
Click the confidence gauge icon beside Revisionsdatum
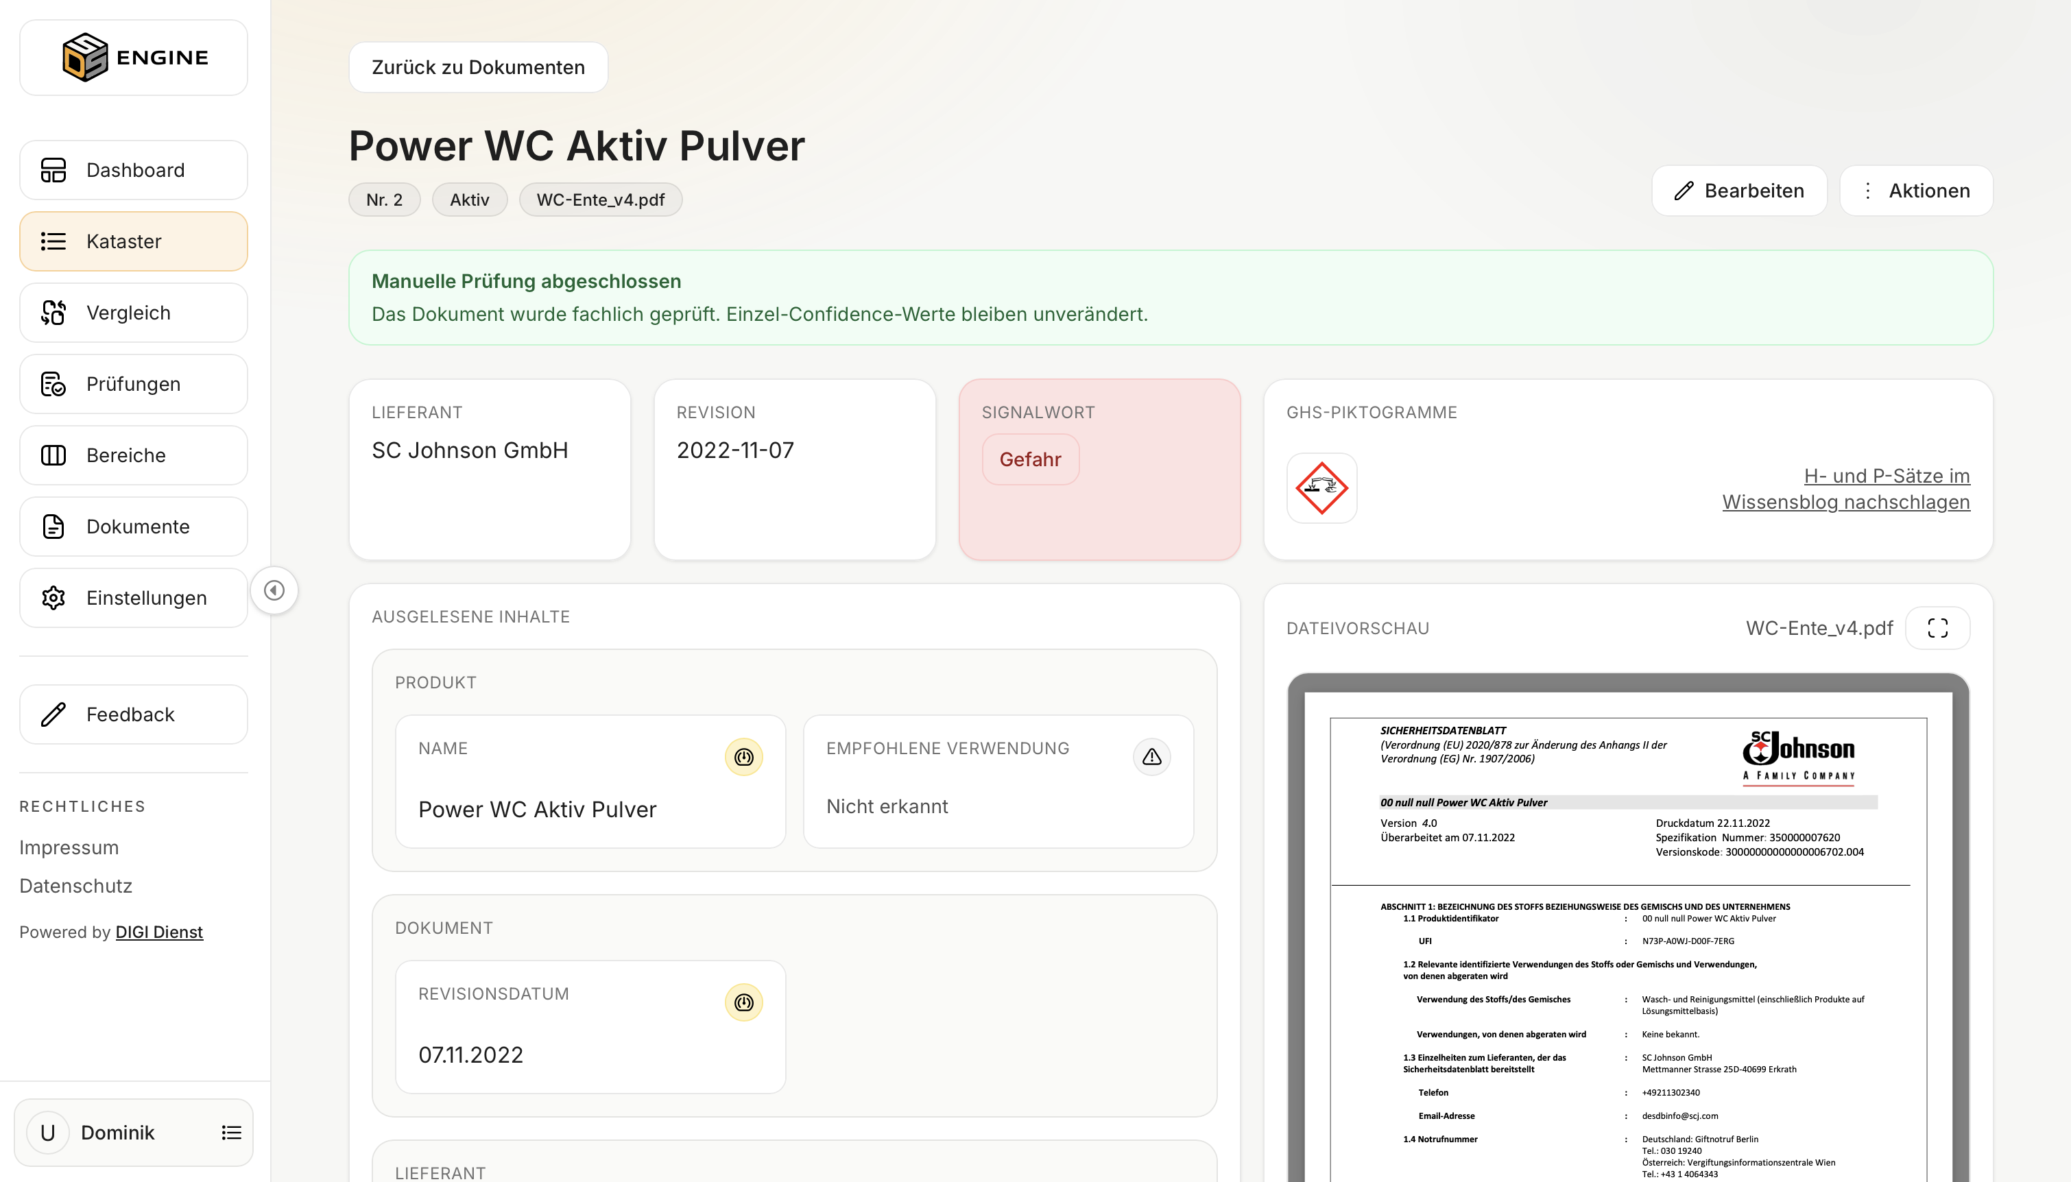click(x=743, y=1002)
